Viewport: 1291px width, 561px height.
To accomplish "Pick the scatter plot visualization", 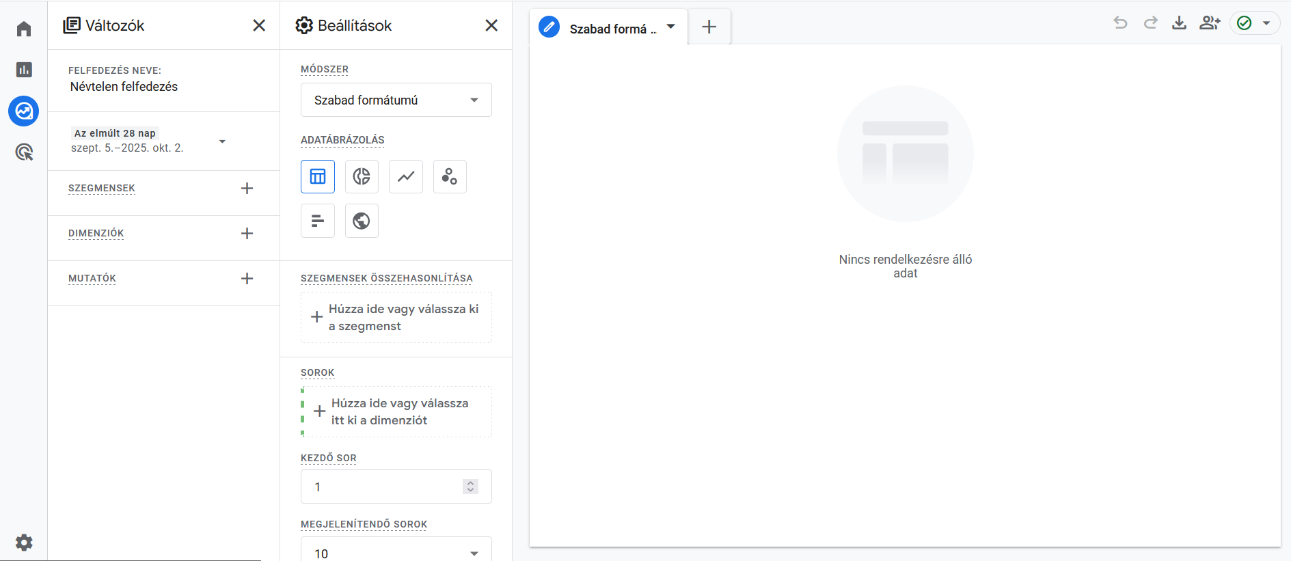I will (x=450, y=177).
